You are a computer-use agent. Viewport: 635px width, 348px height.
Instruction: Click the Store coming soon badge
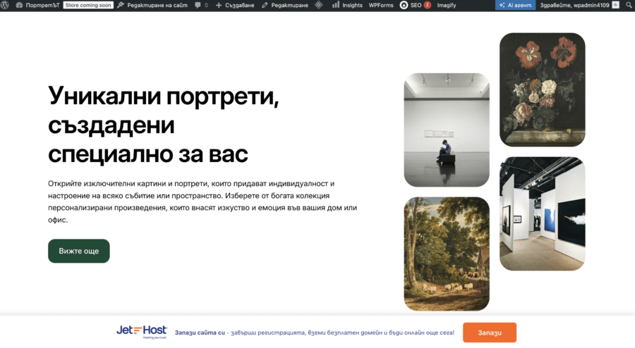[88, 5]
